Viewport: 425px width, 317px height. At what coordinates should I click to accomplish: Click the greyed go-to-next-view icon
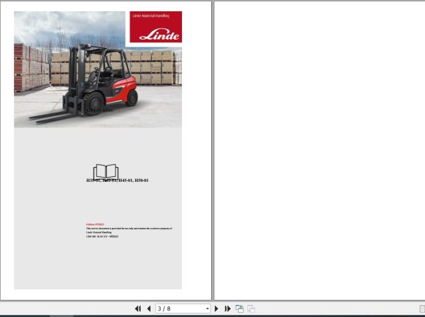pos(251,309)
